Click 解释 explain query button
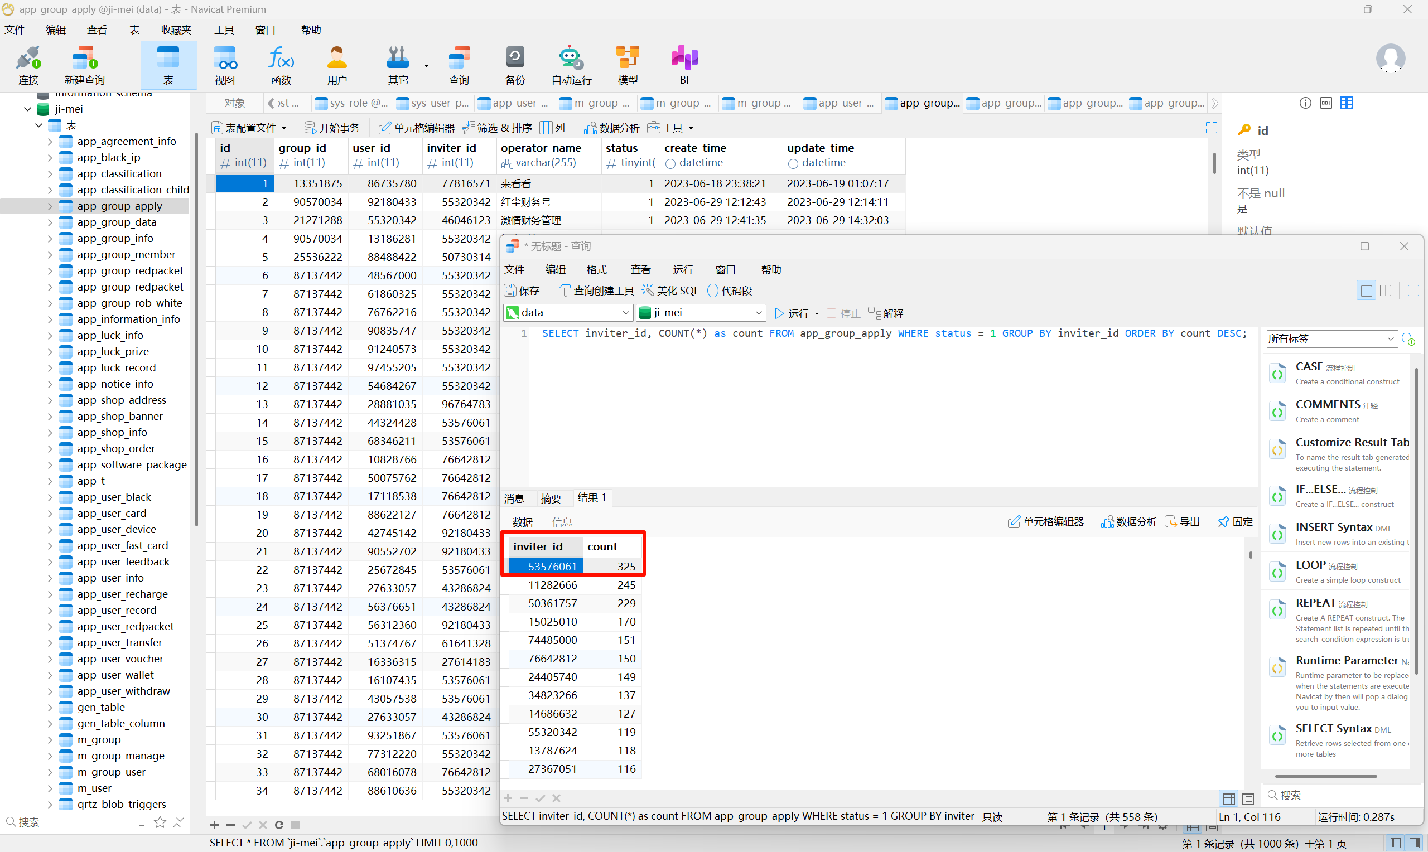The image size is (1428, 852). [886, 313]
